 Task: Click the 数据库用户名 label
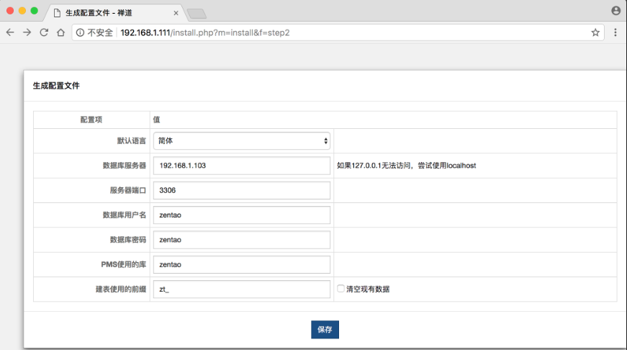(x=125, y=215)
